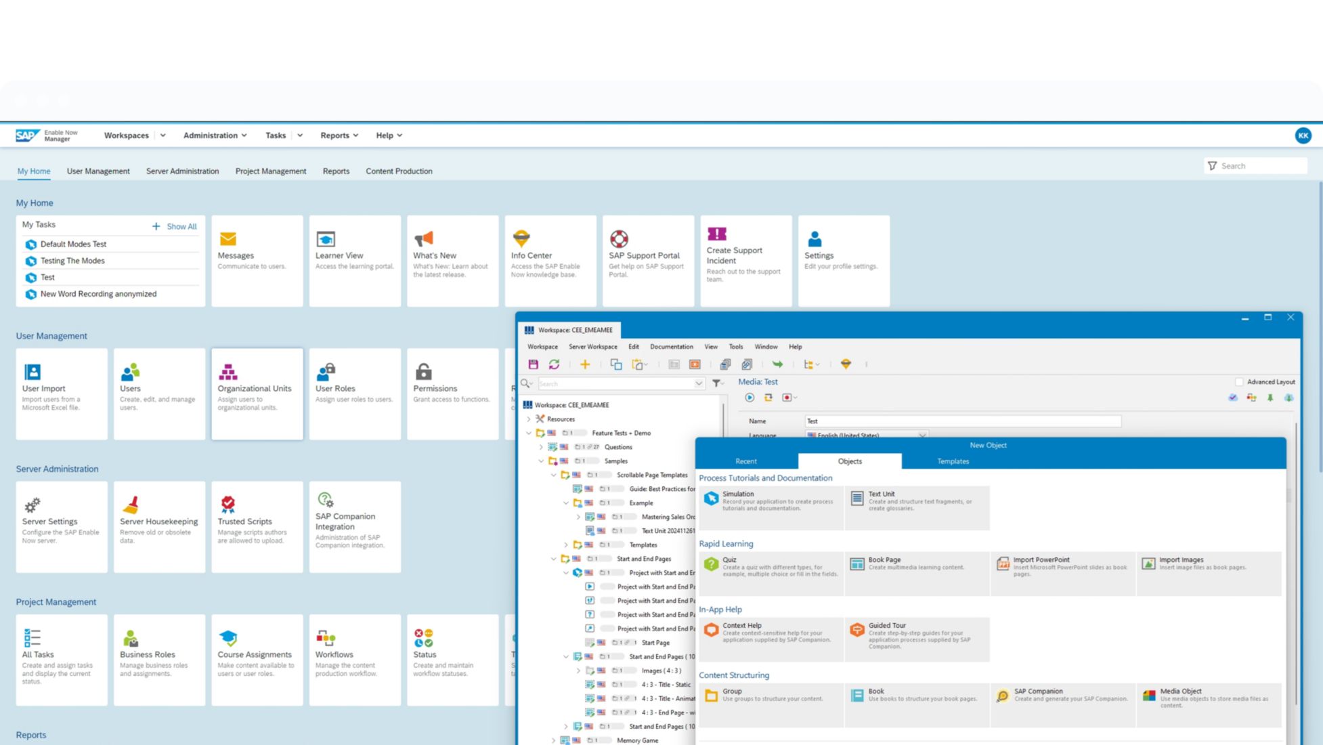Click the Name input field containing Test
1323x745 pixels.
(961, 421)
